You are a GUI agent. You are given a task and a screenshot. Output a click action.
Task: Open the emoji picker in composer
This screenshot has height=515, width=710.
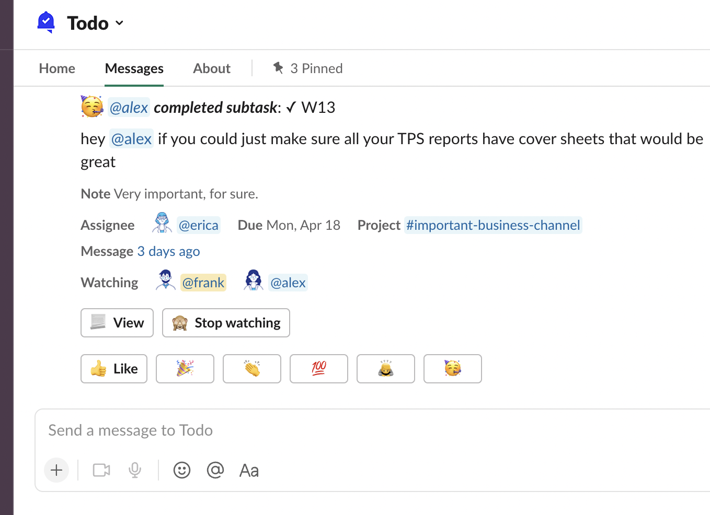tap(182, 470)
